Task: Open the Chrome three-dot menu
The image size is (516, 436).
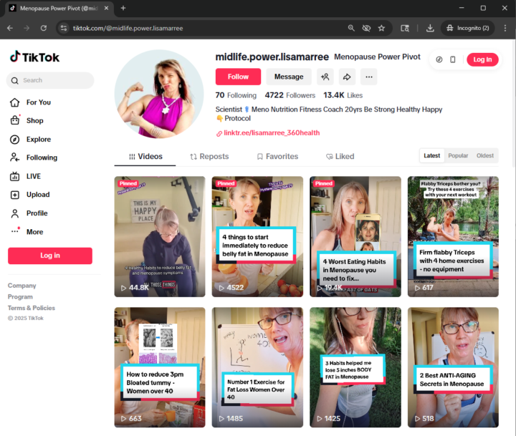Action: point(505,28)
